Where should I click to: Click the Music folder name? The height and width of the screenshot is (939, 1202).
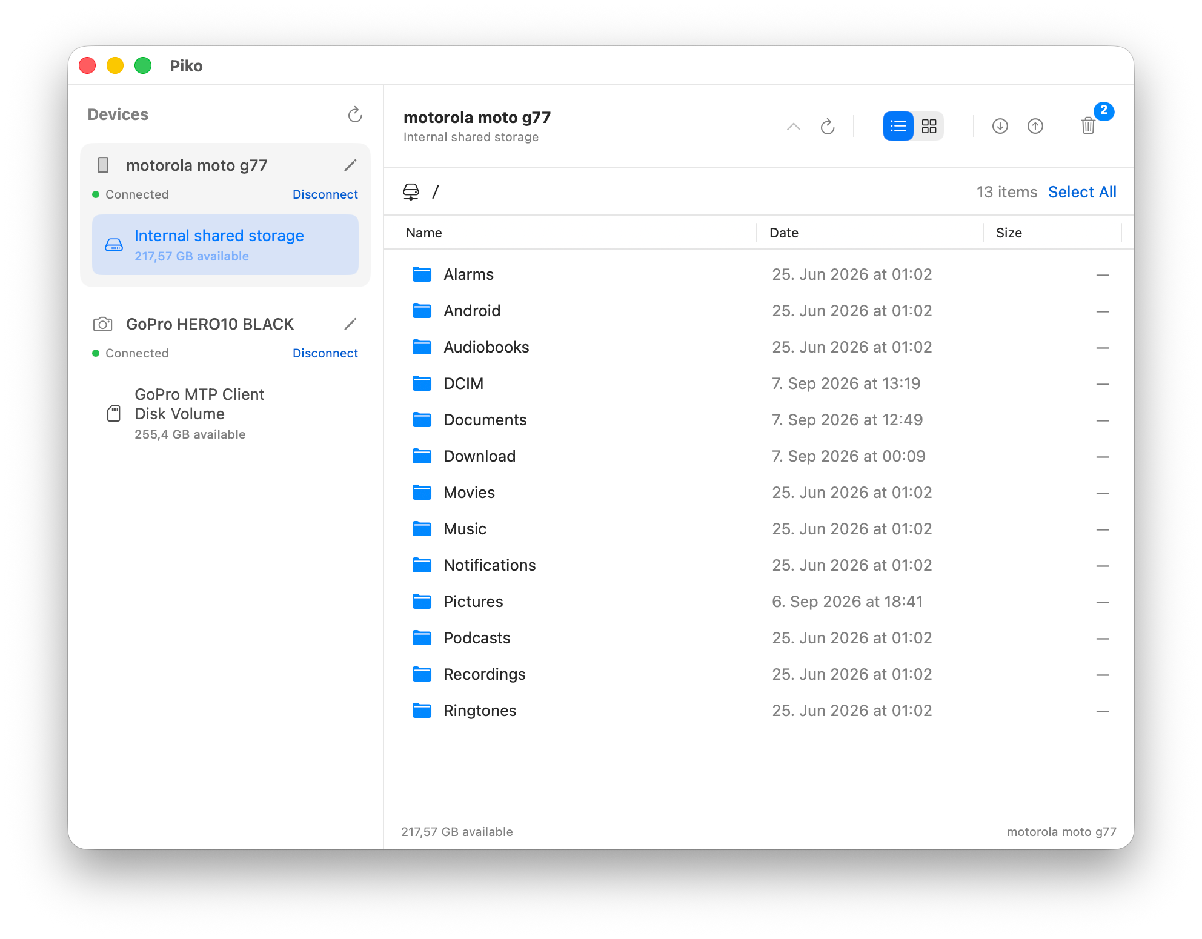pyautogui.click(x=465, y=529)
